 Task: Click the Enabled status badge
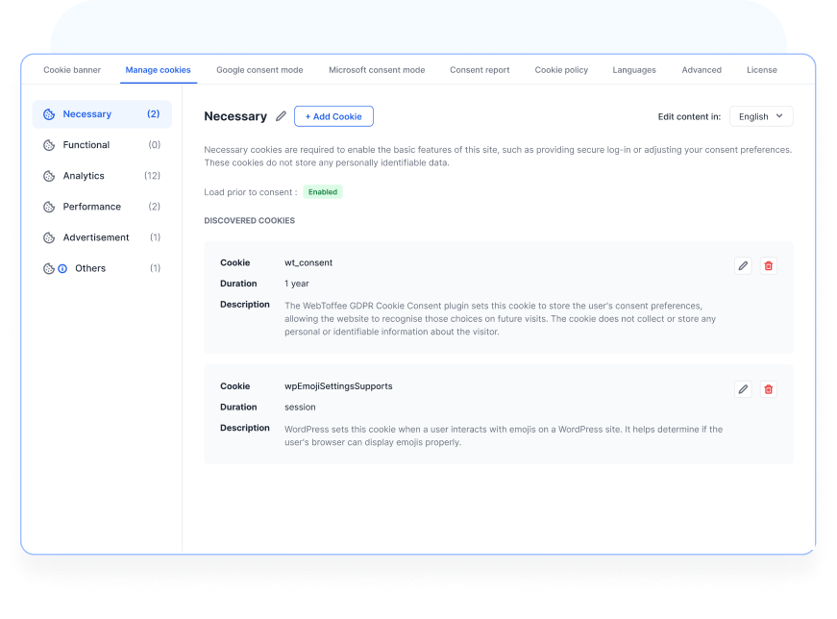coord(323,192)
